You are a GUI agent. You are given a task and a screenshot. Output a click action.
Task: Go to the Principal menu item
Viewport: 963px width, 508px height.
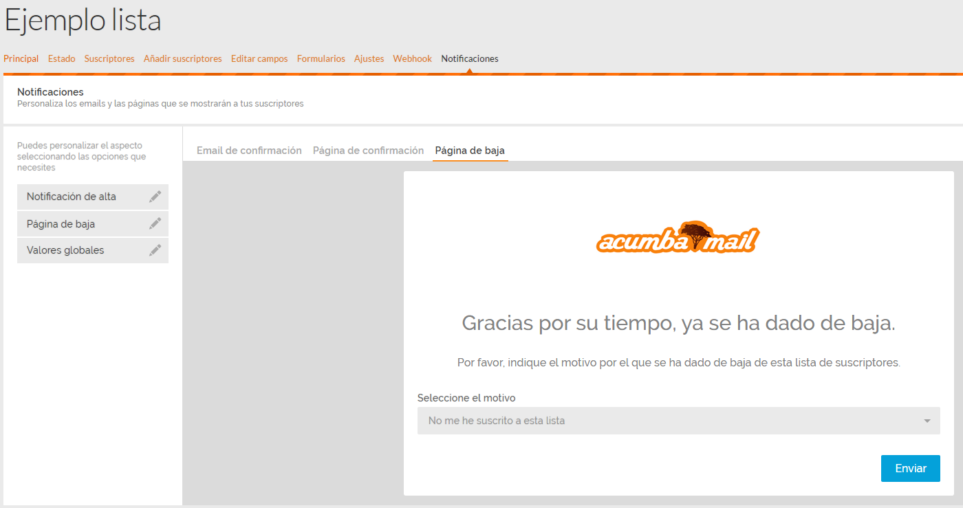(21, 59)
